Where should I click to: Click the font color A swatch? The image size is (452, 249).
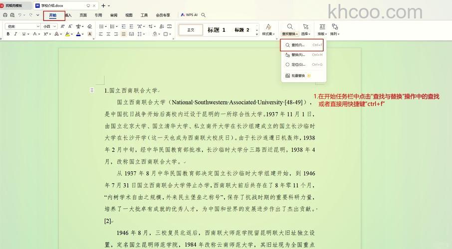point(78,34)
